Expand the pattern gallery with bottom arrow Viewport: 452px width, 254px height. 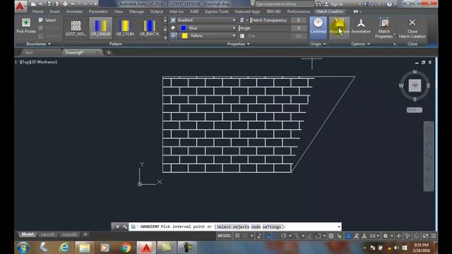pyautogui.click(x=165, y=37)
